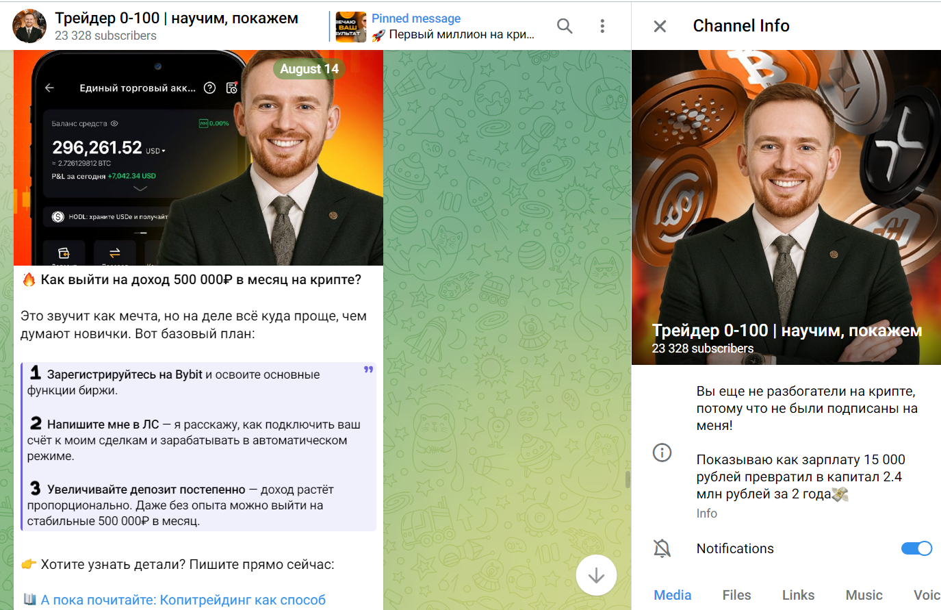Viewport: 941px width, 610px height.
Task: Click the channel profile photo in info panel
Action: (786, 207)
